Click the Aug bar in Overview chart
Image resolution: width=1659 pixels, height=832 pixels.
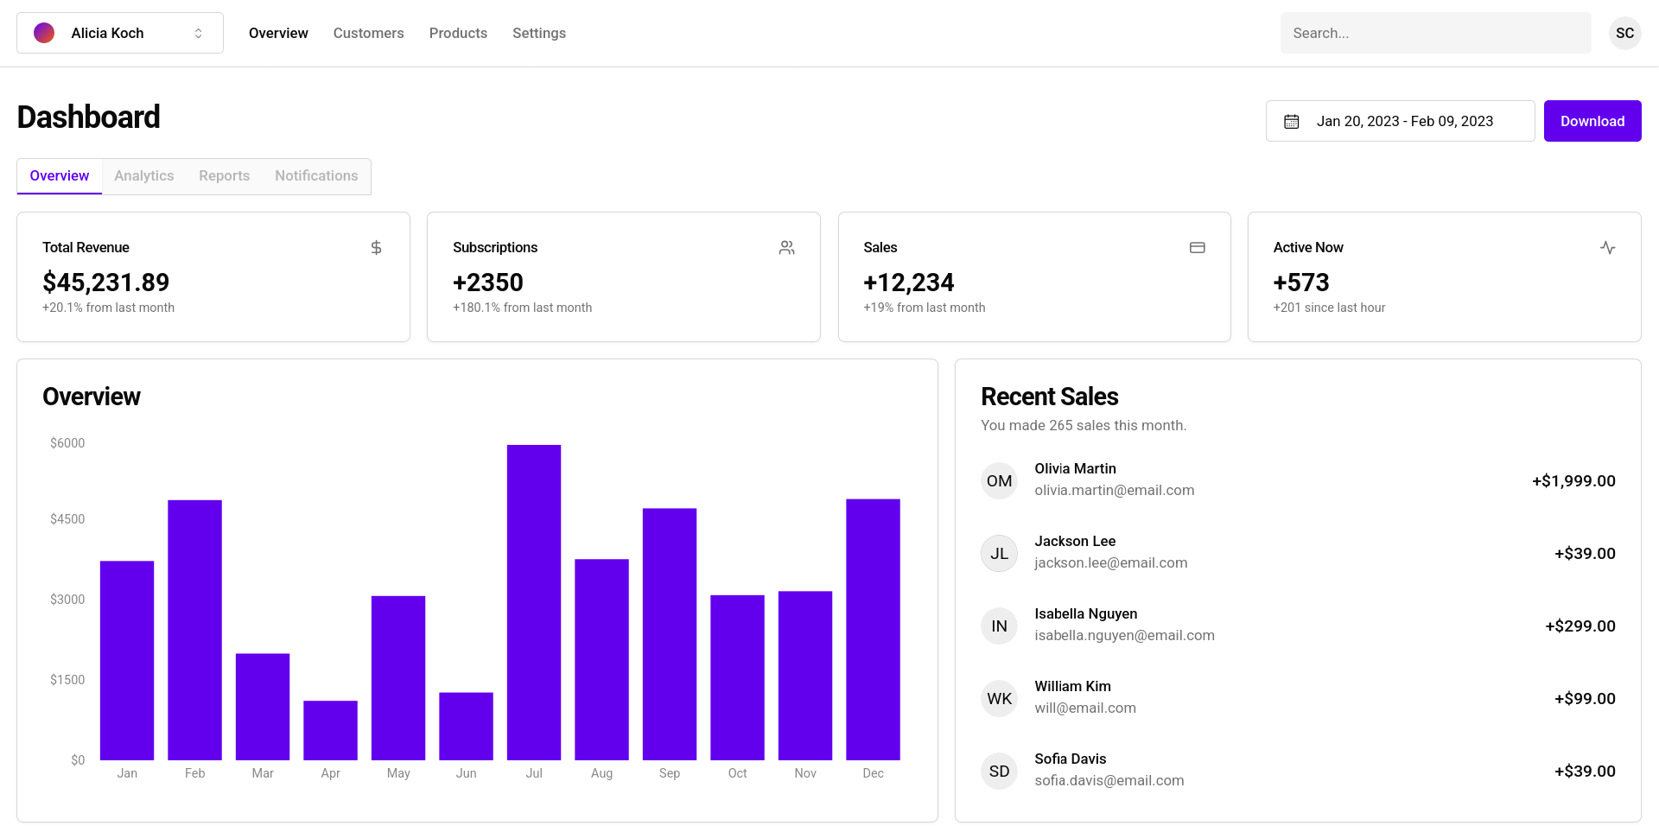pyautogui.click(x=601, y=659)
